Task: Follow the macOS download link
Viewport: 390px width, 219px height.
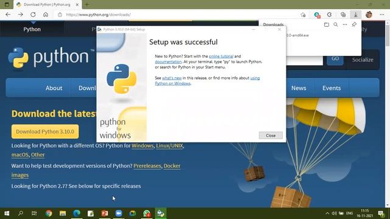Action: (20, 155)
